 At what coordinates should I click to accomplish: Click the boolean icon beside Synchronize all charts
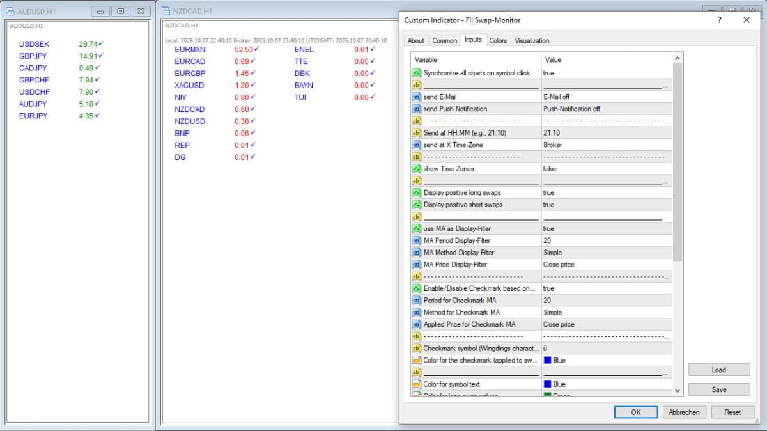point(416,73)
